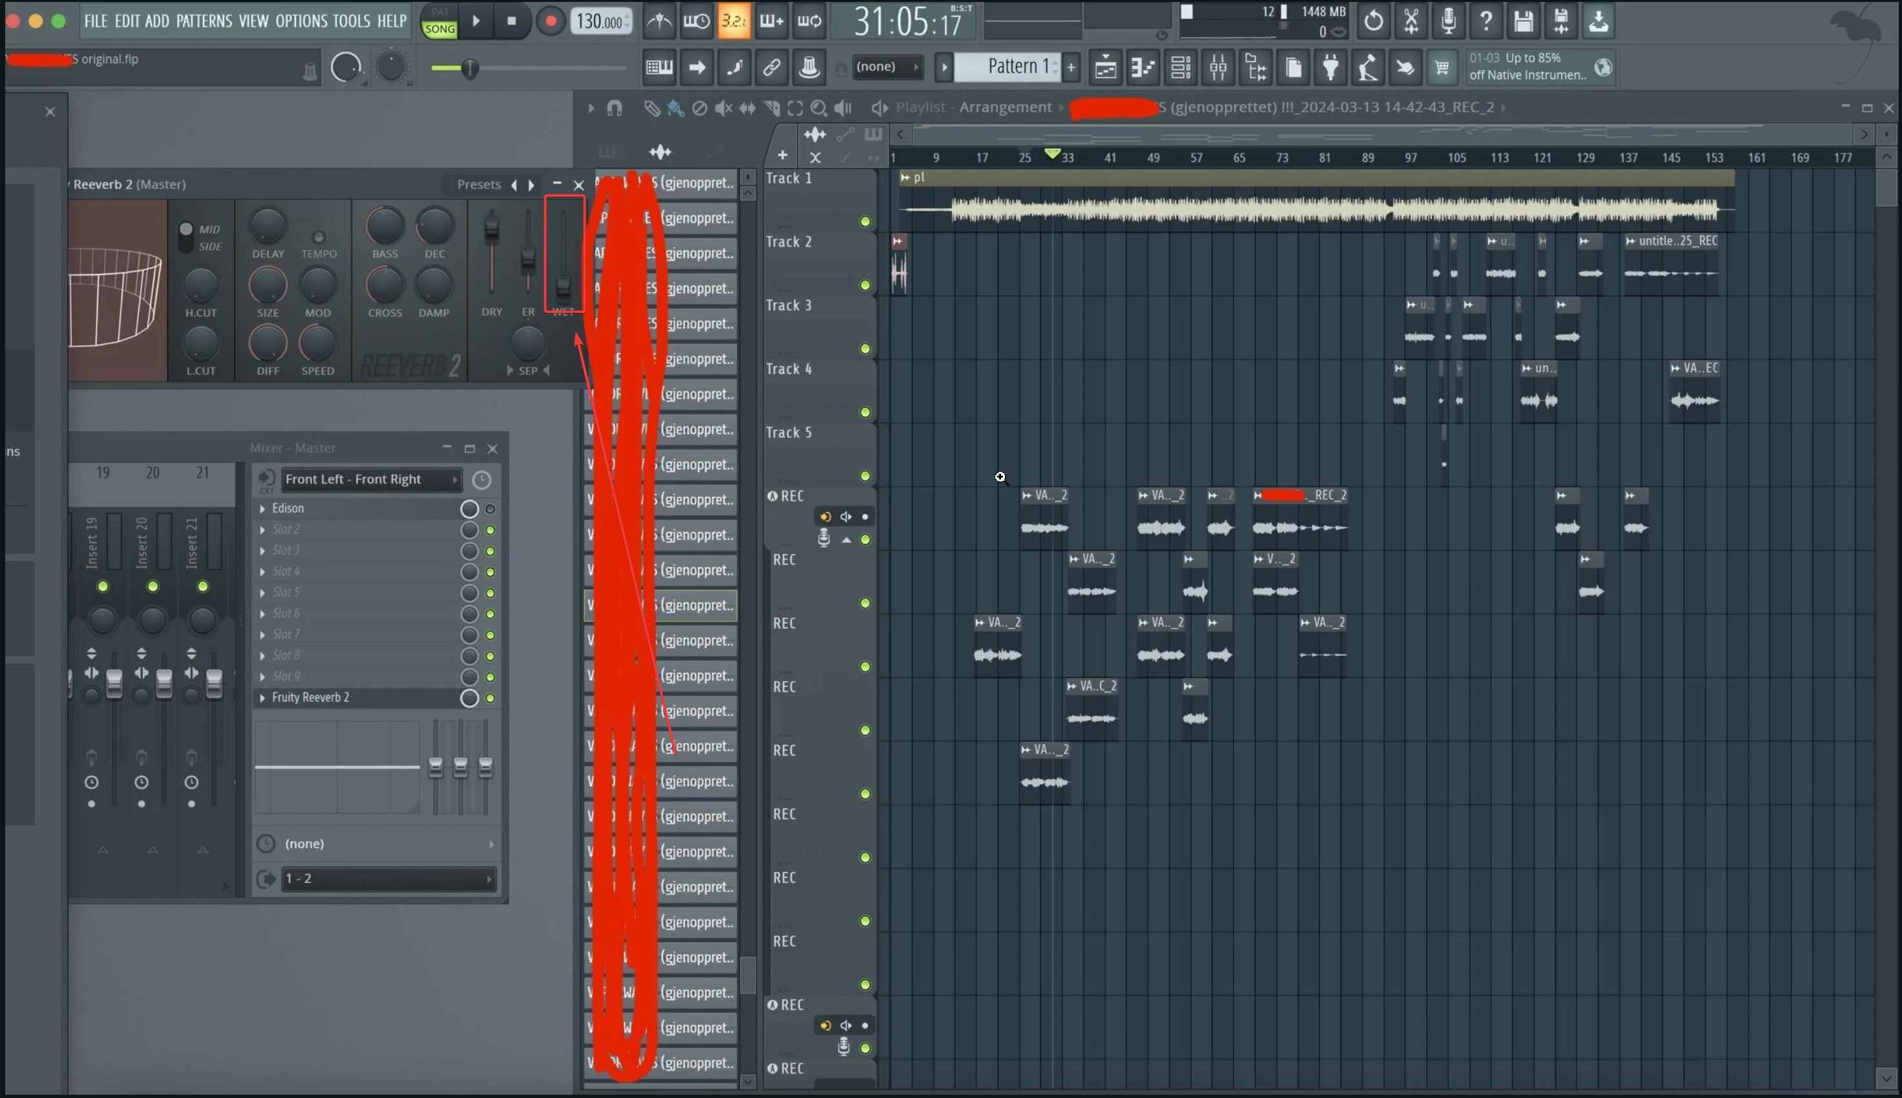1902x1098 pixels.
Task: Toggle the snap magnet in the playlist toolbar
Action: pyautogui.click(x=615, y=108)
